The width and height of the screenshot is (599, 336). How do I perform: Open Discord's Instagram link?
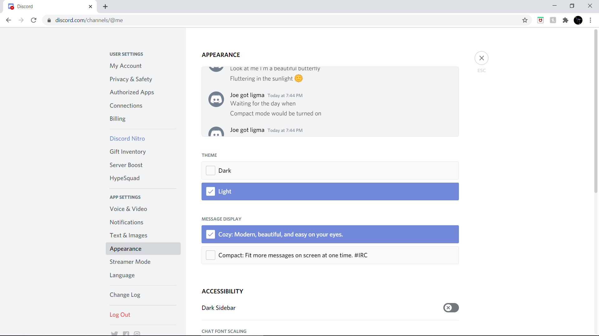(x=137, y=334)
